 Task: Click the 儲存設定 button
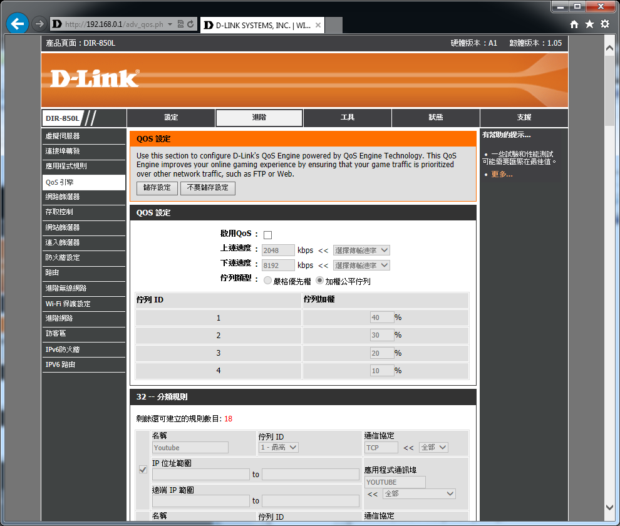[x=157, y=188]
